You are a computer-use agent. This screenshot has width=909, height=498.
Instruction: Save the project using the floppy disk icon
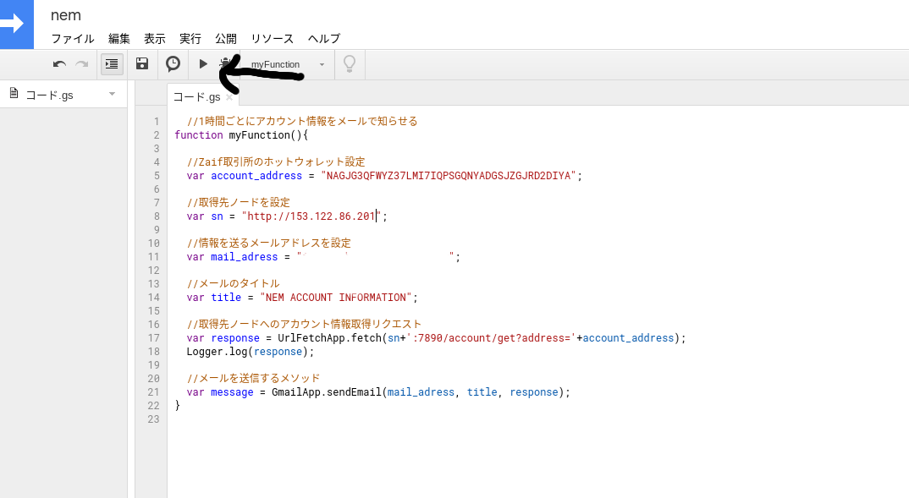coord(142,63)
